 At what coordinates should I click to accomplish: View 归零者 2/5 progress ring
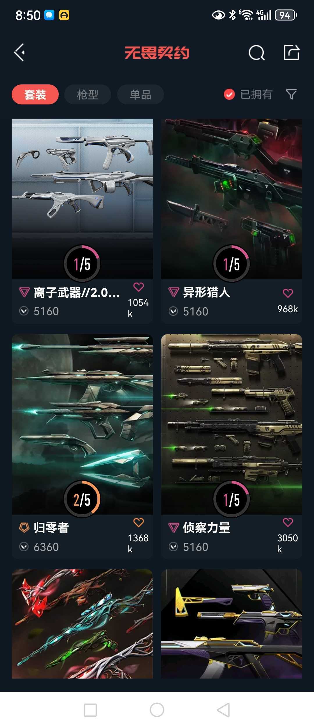82,499
